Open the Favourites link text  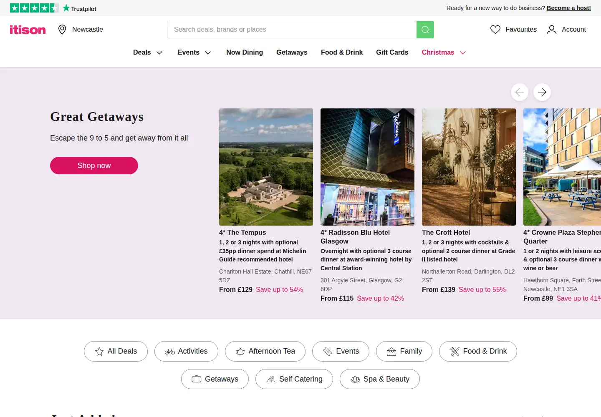pyautogui.click(x=521, y=30)
